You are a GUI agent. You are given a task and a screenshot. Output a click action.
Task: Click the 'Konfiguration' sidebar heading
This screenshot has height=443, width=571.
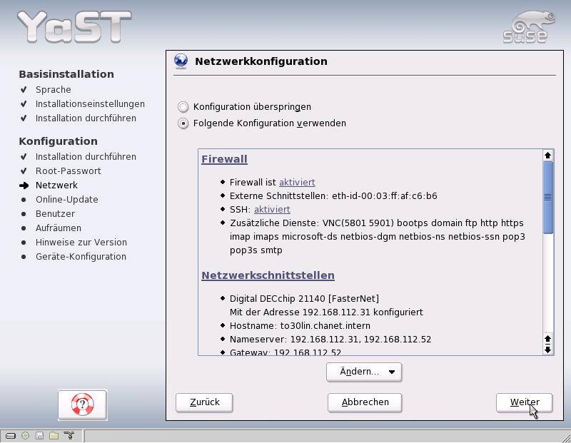59,141
